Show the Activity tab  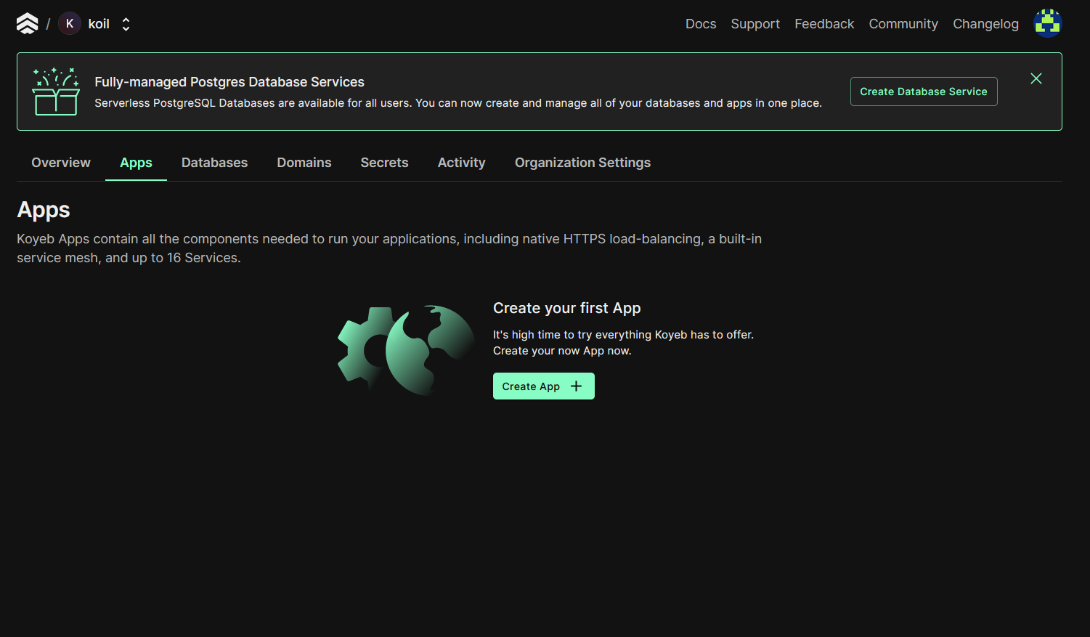click(x=461, y=163)
